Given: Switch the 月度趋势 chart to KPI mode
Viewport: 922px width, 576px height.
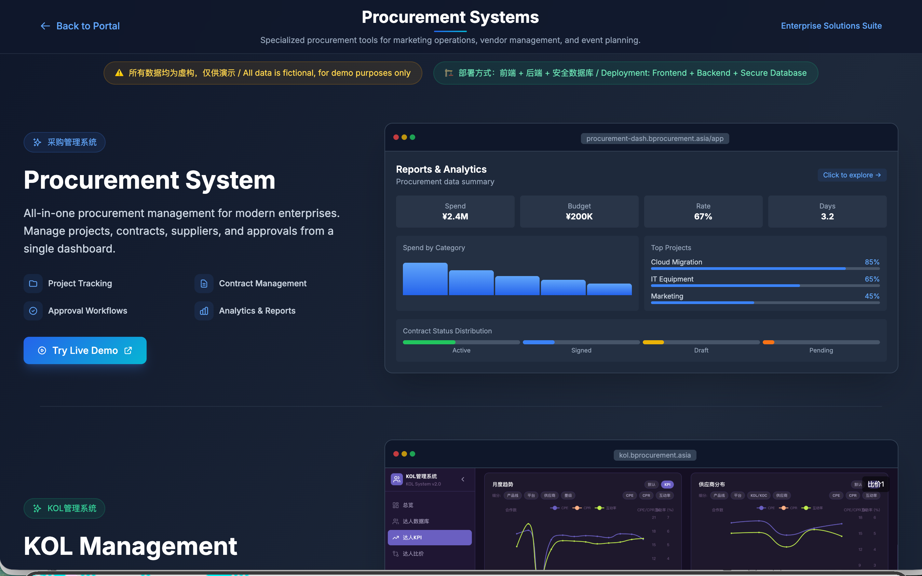Looking at the screenshot, I should [x=667, y=485].
